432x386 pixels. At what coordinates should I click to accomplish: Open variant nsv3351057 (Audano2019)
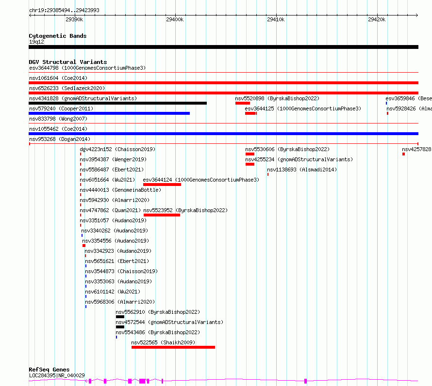113,220
